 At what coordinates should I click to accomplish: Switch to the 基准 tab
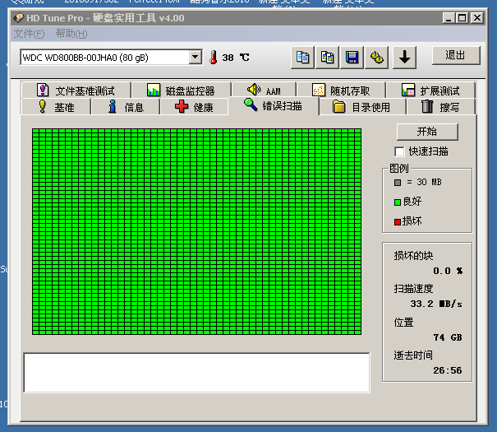56,107
